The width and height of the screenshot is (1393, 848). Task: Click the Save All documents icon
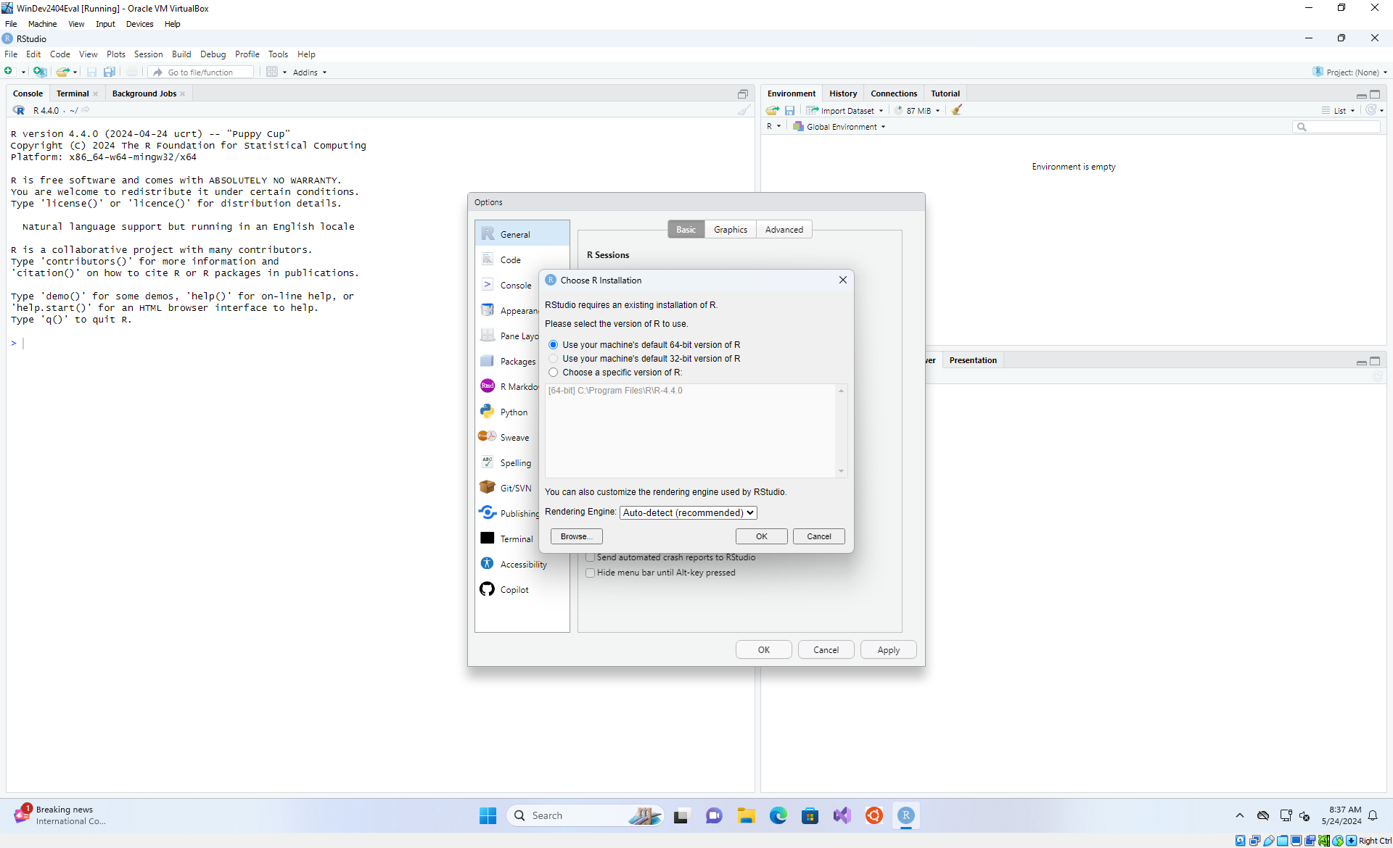(110, 72)
